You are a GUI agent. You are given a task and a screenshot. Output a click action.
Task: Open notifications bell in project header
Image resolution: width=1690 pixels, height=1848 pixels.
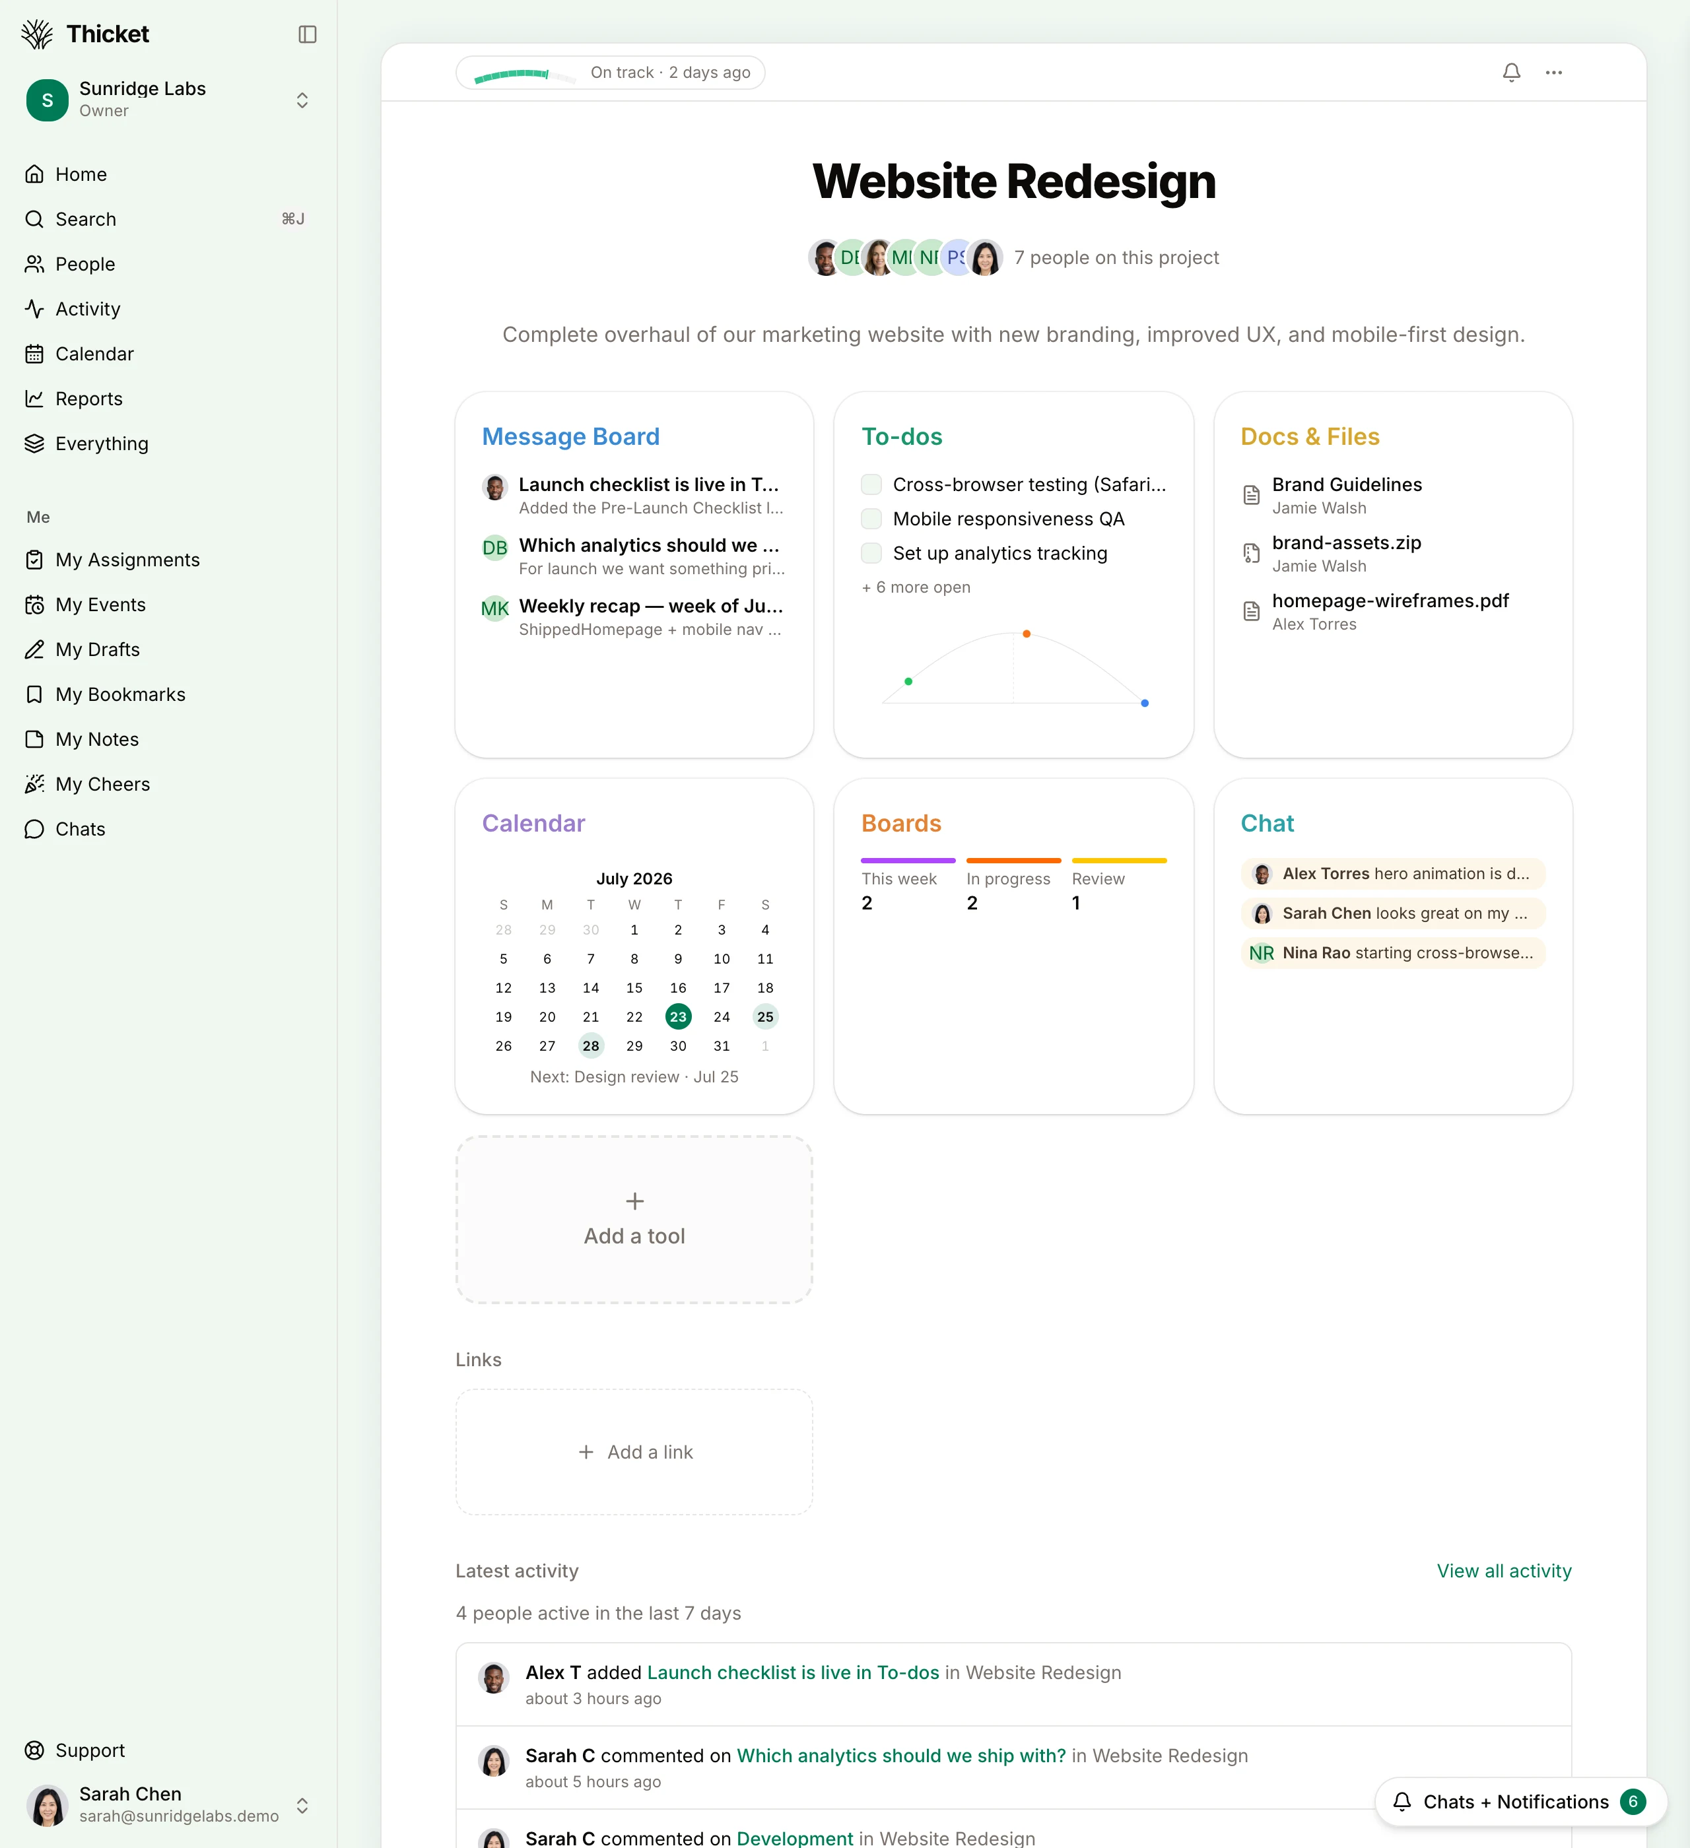point(1511,73)
